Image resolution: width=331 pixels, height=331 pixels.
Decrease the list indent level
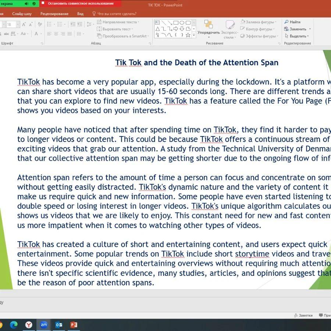tap(73, 24)
